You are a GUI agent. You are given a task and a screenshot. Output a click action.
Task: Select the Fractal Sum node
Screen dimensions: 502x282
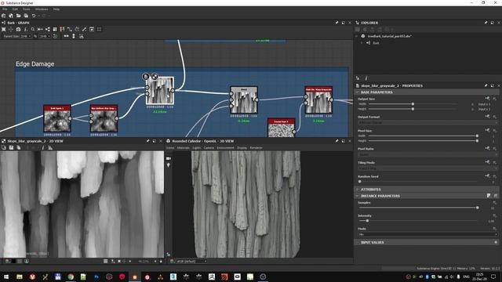(x=281, y=128)
